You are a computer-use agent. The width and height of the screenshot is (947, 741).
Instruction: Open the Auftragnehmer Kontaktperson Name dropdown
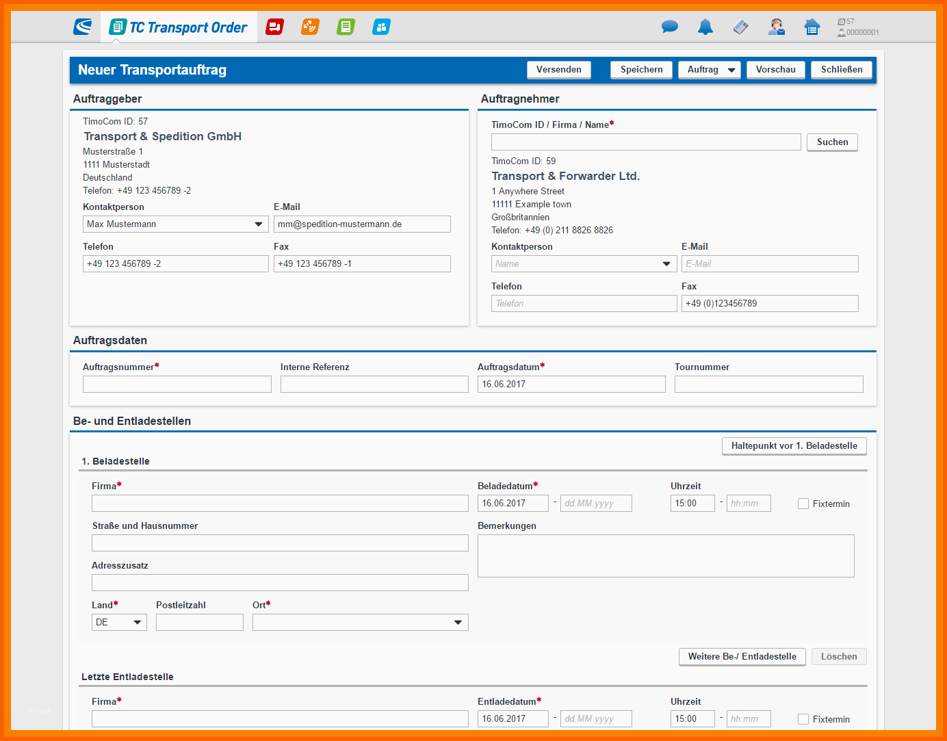point(666,264)
